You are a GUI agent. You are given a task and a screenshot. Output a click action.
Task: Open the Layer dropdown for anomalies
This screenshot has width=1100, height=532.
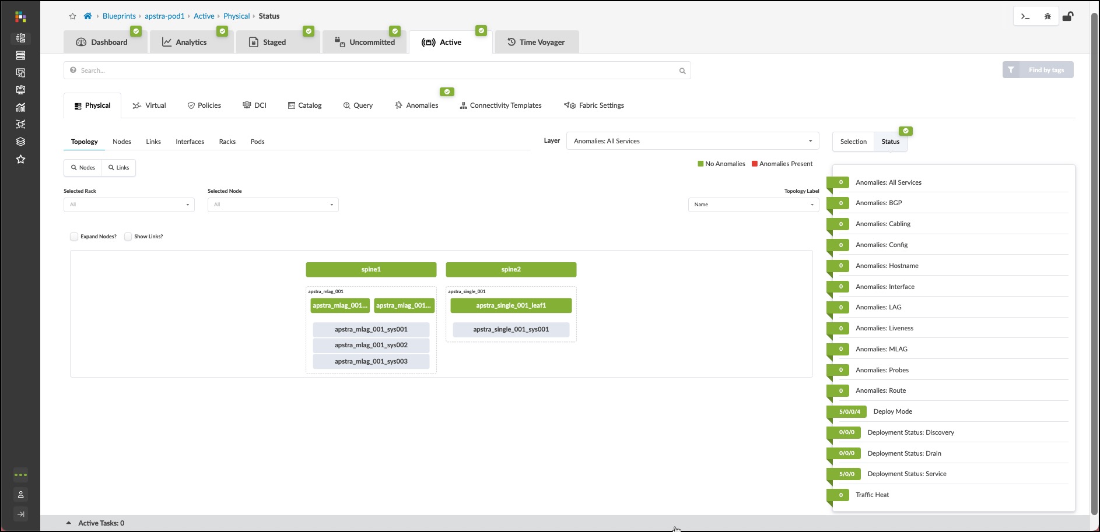[x=692, y=141]
